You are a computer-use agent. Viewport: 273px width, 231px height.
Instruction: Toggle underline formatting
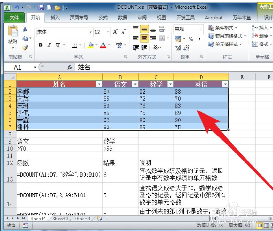pos(58,45)
